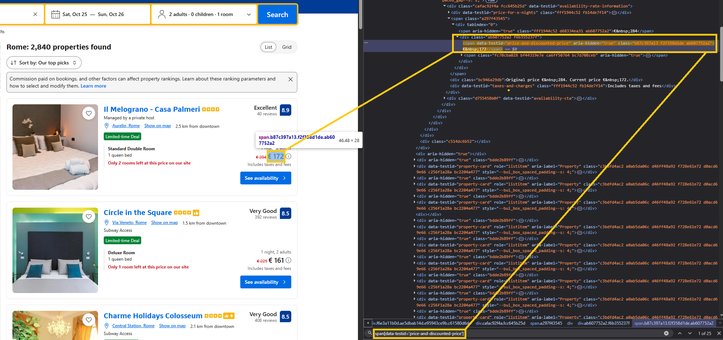The height and width of the screenshot is (340, 723).
Task: Collapse the availability-rate-information div node
Action: (x=445, y=6)
